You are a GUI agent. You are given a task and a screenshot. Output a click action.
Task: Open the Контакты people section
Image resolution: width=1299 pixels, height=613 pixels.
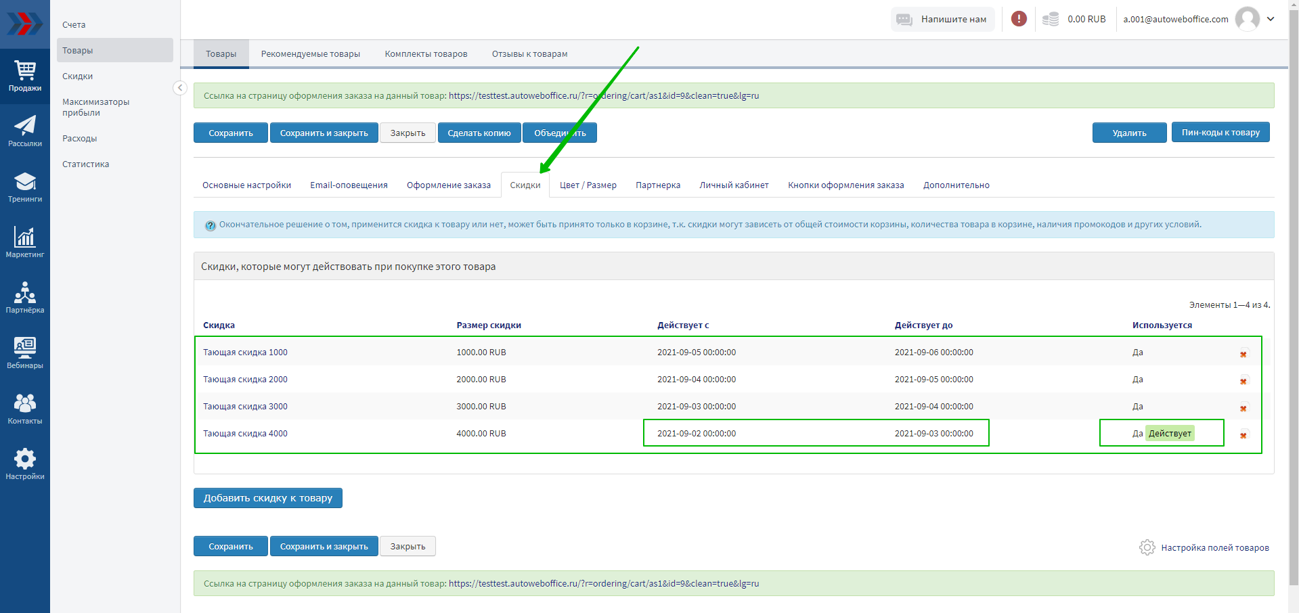point(25,409)
